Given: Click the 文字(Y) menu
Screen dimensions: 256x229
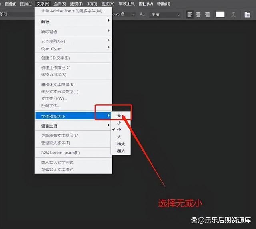Looking at the screenshot, I should pyautogui.click(x=43, y=4).
